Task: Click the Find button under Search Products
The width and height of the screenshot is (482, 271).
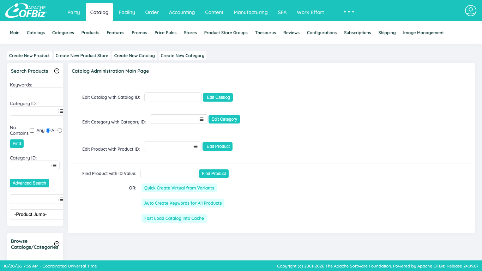Action: 17,144
